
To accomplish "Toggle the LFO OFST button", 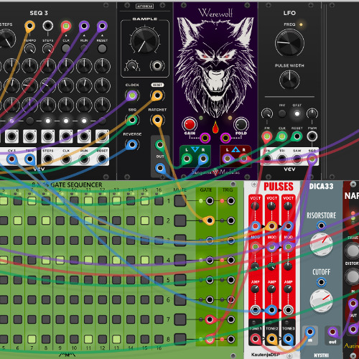I will coord(297,113).
